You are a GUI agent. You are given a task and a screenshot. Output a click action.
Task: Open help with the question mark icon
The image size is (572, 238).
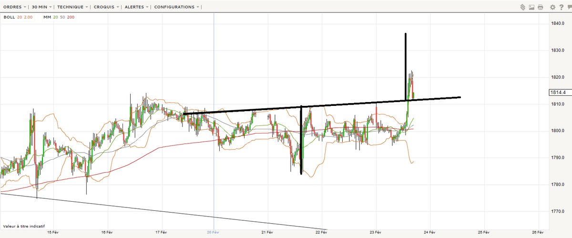[x=561, y=7]
